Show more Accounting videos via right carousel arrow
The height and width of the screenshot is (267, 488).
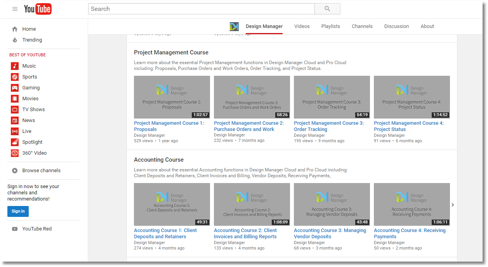[453, 204]
